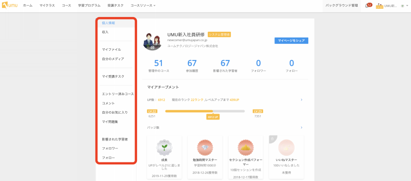Viewport: 411px width, 181px height.
Task: Click マイページをシェア button
Action: (x=291, y=40)
